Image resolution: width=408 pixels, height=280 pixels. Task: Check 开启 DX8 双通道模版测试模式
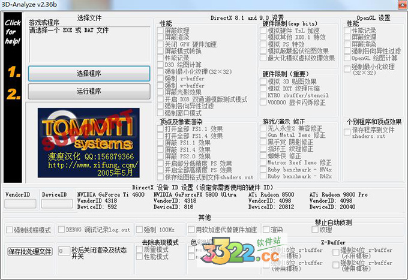pos(160,100)
